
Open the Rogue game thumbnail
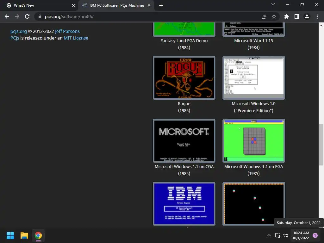(x=184, y=78)
